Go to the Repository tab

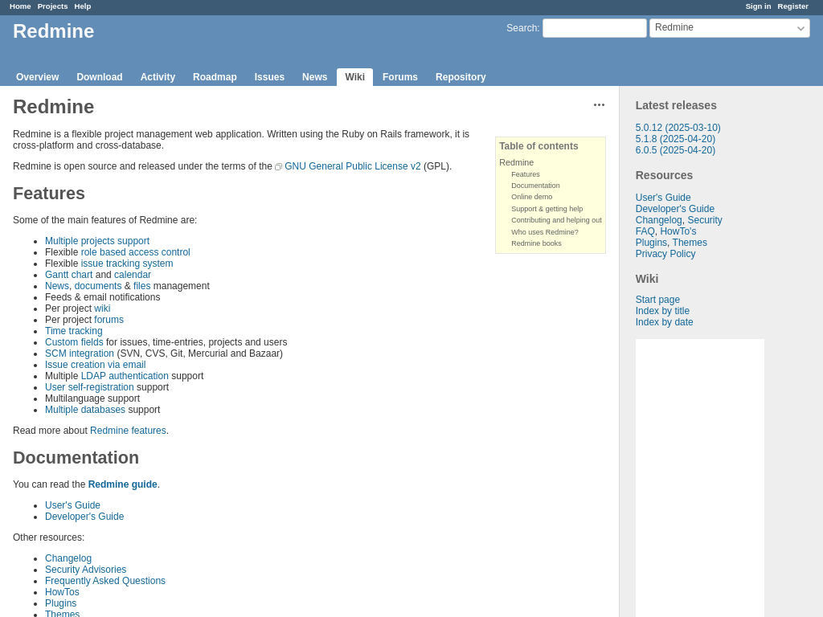click(x=461, y=77)
